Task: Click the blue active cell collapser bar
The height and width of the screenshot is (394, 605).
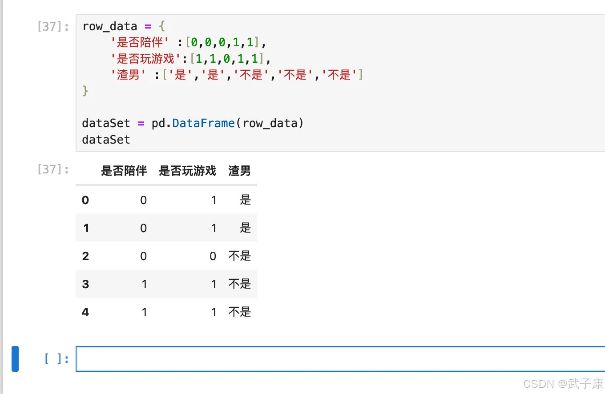Action: coord(15,358)
